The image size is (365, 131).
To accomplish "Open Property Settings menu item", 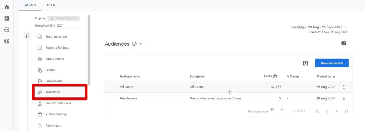I will (57, 48).
